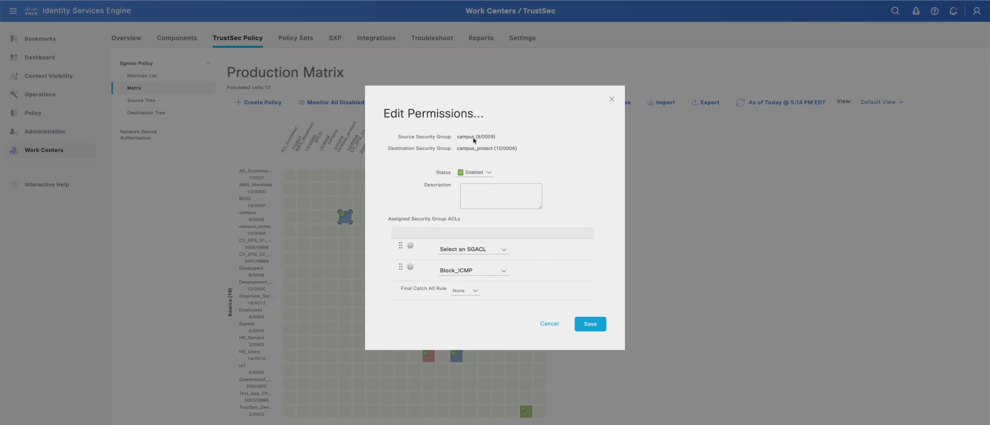Open Final Catch All Rule dropdown

(x=465, y=291)
